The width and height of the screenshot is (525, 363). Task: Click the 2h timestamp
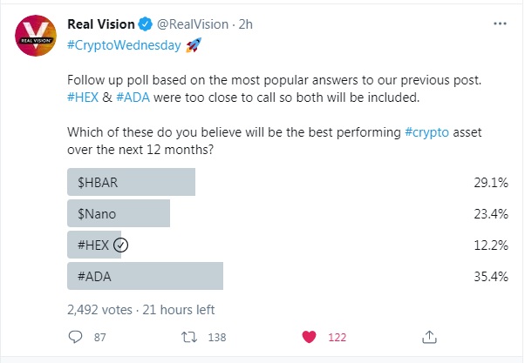tap(245, 24)
